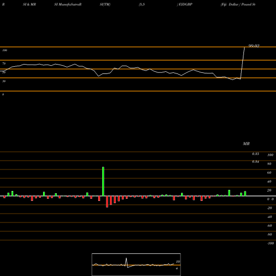
Task: Click the FJDGBP symbol in the header
Action: tap(185, 4)
